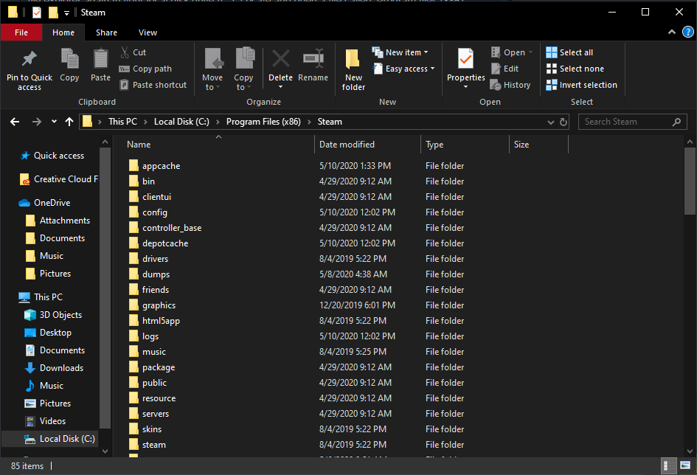Click Local Disk (C:) breadcrumb
697x475 pixels.
181,122
